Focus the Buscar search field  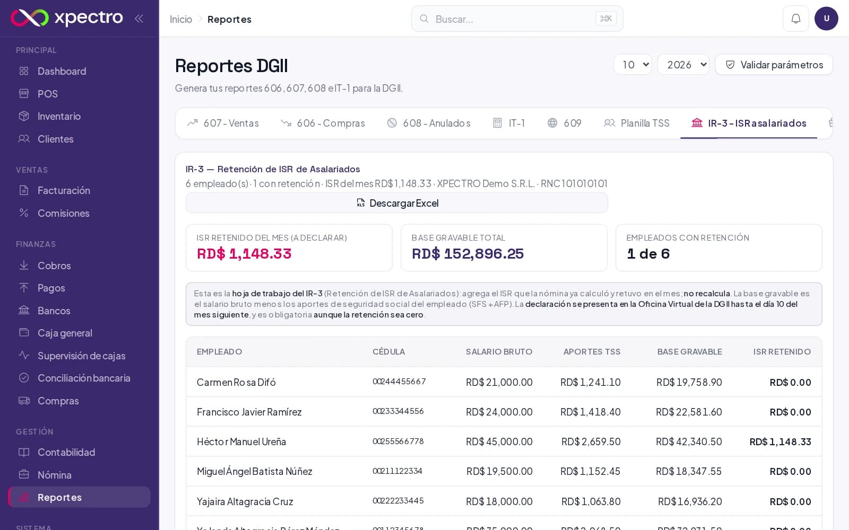coord(517,19)
